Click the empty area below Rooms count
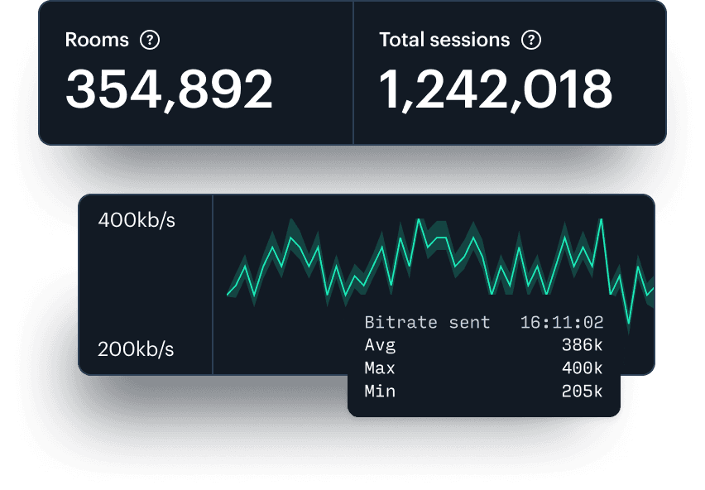705x490 pixels. pyautogui.click(x=195, y=129)
